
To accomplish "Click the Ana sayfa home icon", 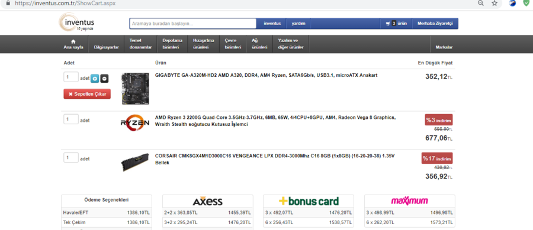I will point(73,41).
